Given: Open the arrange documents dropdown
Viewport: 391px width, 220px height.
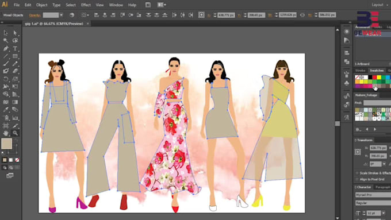Looking at the screenshot, I should click(162, 5).
